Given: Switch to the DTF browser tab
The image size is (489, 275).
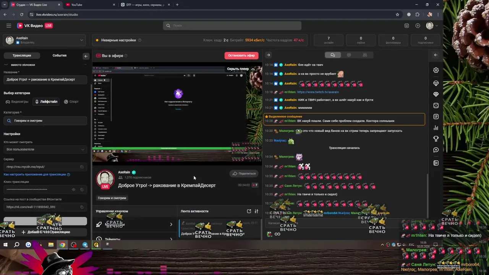Looking at the screenshot, I should (x=145, y=5).
